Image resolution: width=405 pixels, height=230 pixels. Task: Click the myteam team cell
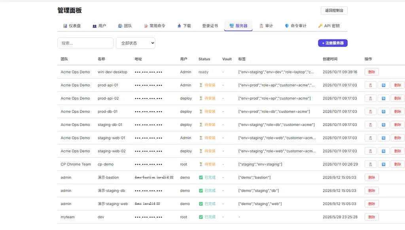68,217
